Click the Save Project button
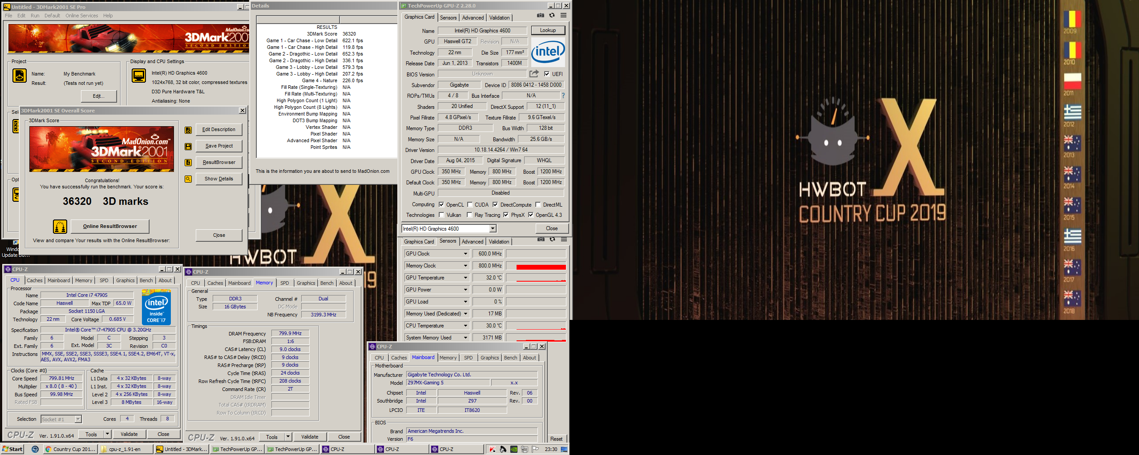Image resolution: width=1139 pixels, height=455 pixels. [x=219, y=146]
